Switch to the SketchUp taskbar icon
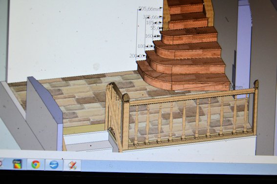 [73, 165]
